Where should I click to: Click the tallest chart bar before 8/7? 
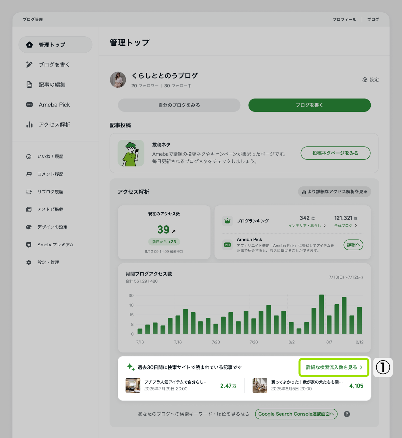coord(321,314)
